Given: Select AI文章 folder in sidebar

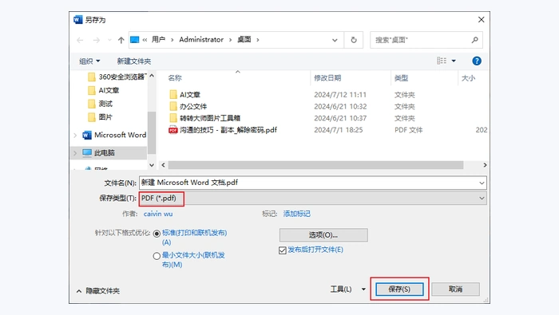Looking at the screenshot, I should coord(103,90).
